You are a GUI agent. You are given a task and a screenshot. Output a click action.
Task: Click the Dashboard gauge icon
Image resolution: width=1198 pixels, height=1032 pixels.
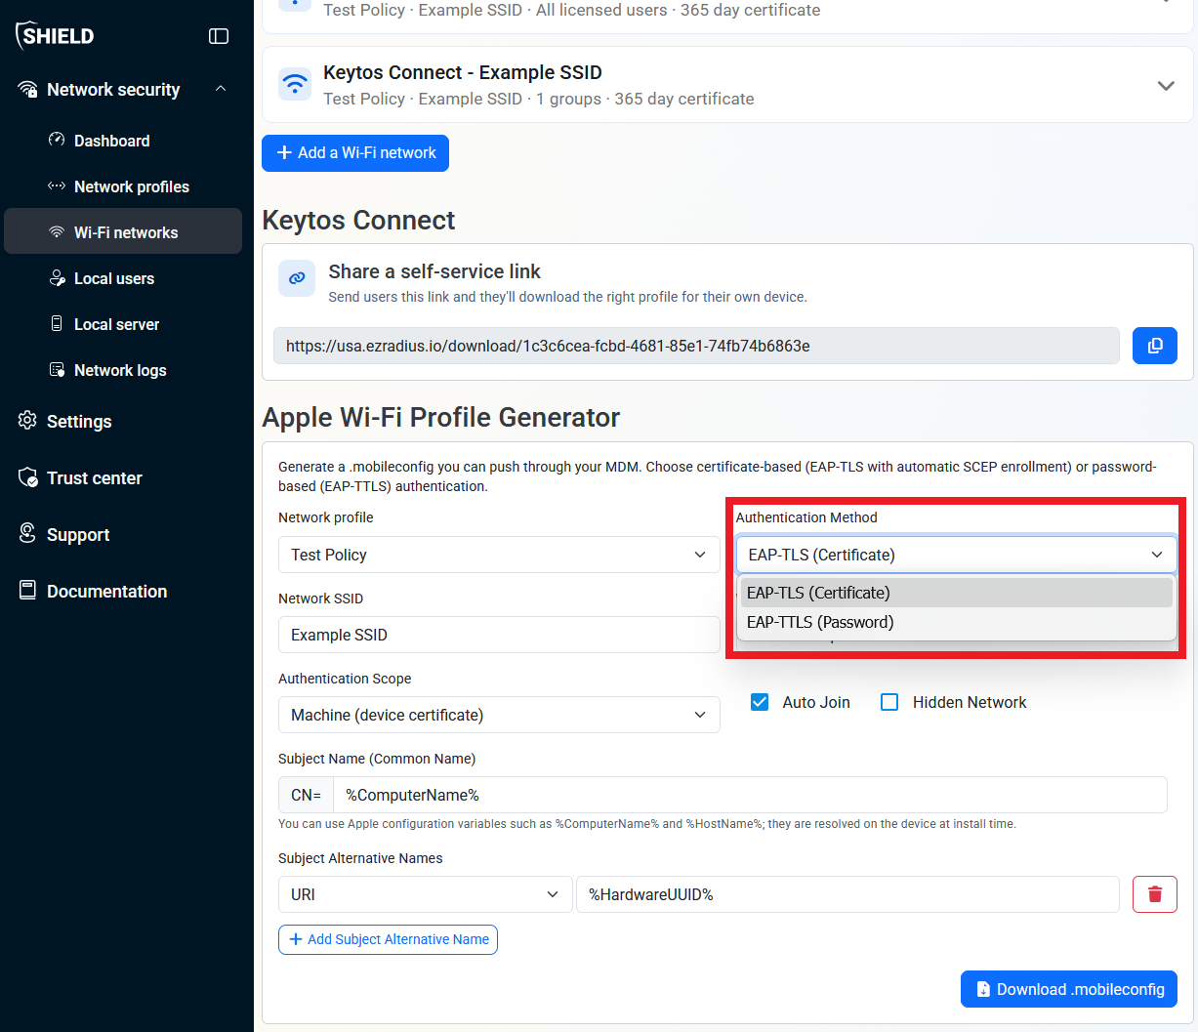[57, 140]
